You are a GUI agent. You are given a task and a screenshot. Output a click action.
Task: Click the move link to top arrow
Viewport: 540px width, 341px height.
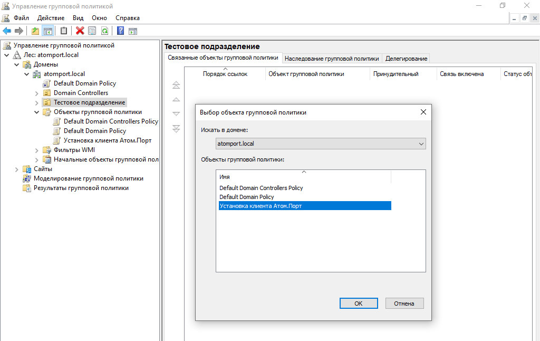pos(176,85)
